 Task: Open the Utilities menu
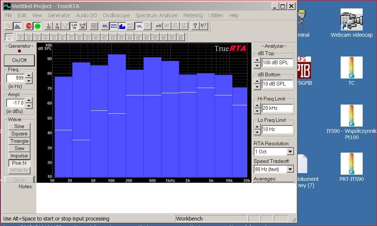click(x=216, y=15)
